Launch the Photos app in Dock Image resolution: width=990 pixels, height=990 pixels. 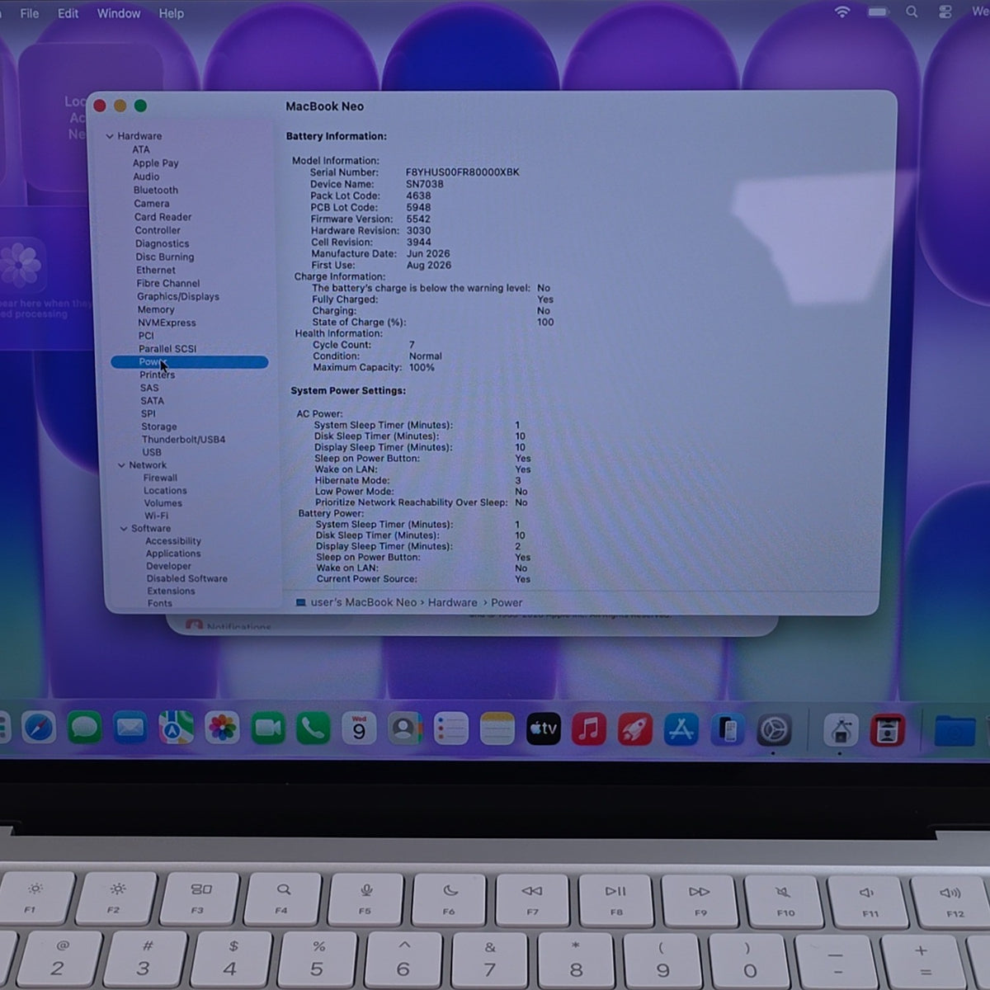point(222,728)
